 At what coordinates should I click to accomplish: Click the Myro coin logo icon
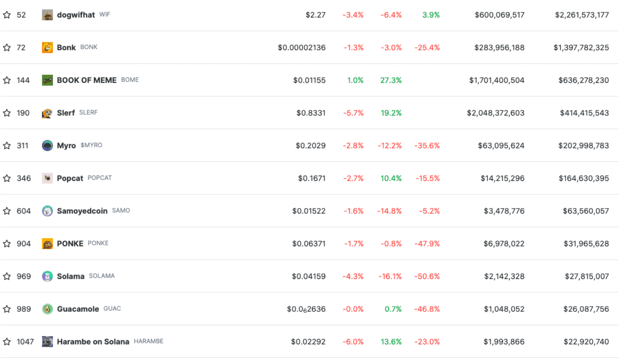click(47, 145)
